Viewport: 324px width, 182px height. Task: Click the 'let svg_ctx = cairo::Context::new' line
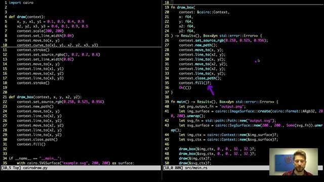tap(228, 140)
